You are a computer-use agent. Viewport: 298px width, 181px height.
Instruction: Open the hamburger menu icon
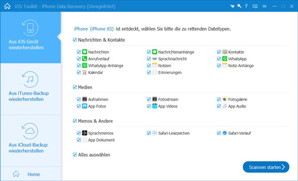[x=264, y=6]
